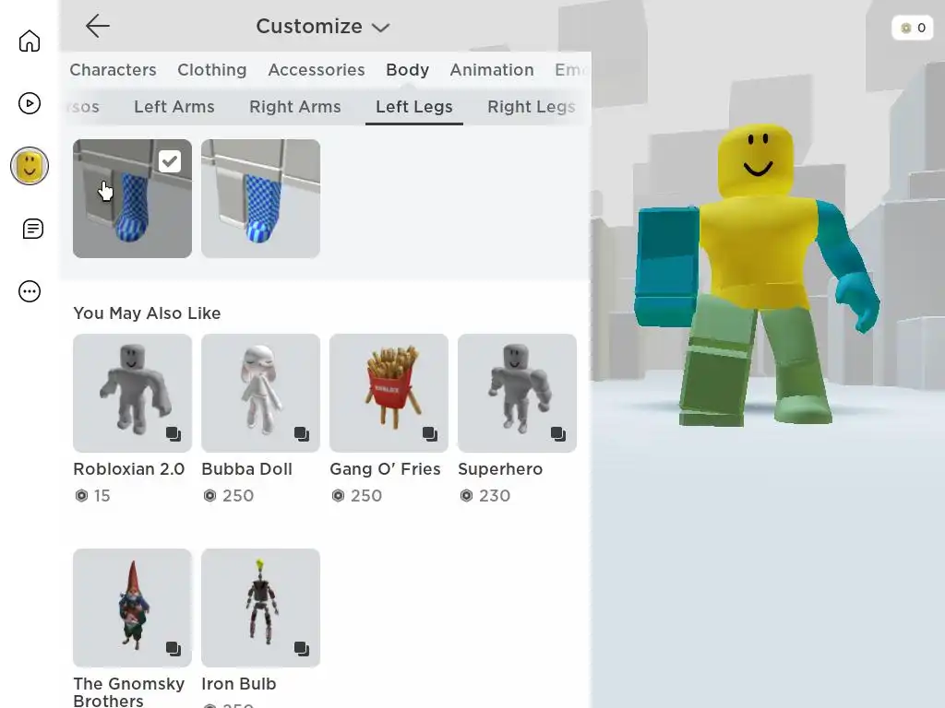Click the Gang O' Fries name link
This screenshot has width=945, height=708.
click(385, 469)
